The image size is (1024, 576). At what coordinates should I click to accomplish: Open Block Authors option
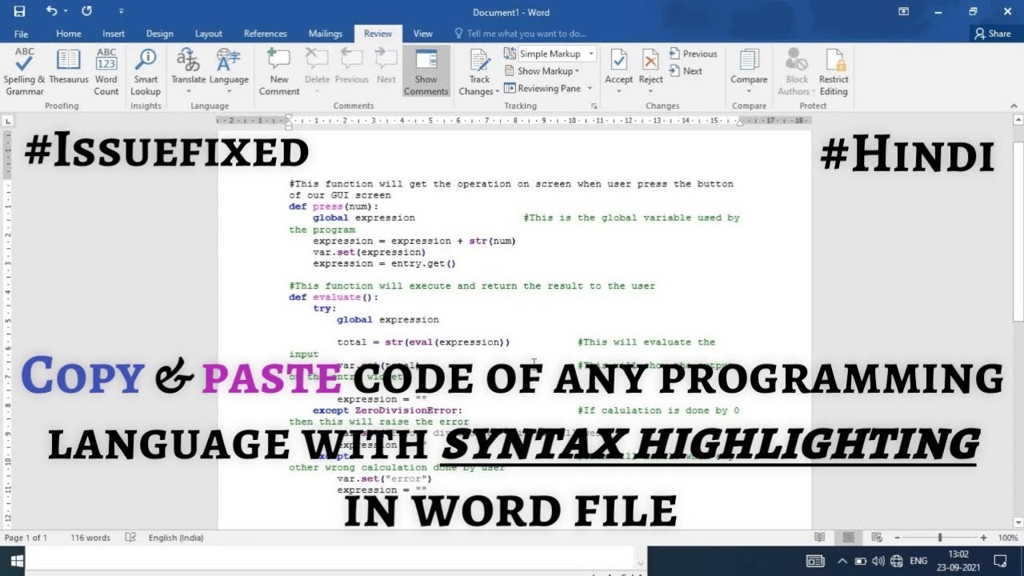(797, 72)
